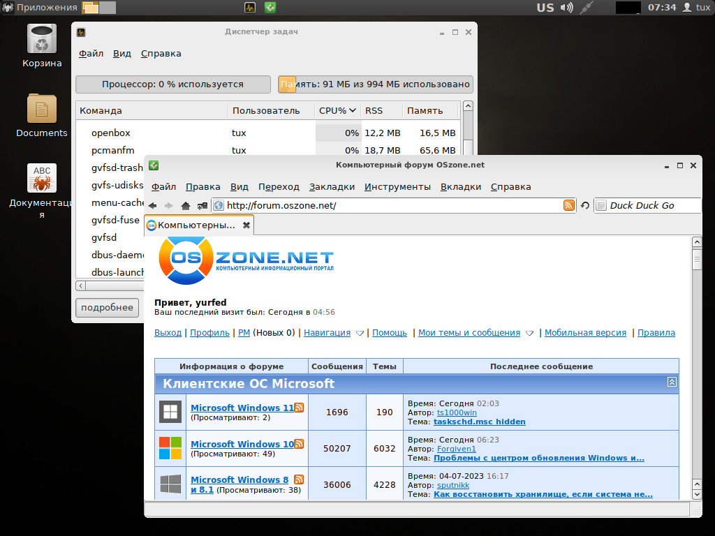Open the taskschd.msc hidden topic link

point(479,422)
